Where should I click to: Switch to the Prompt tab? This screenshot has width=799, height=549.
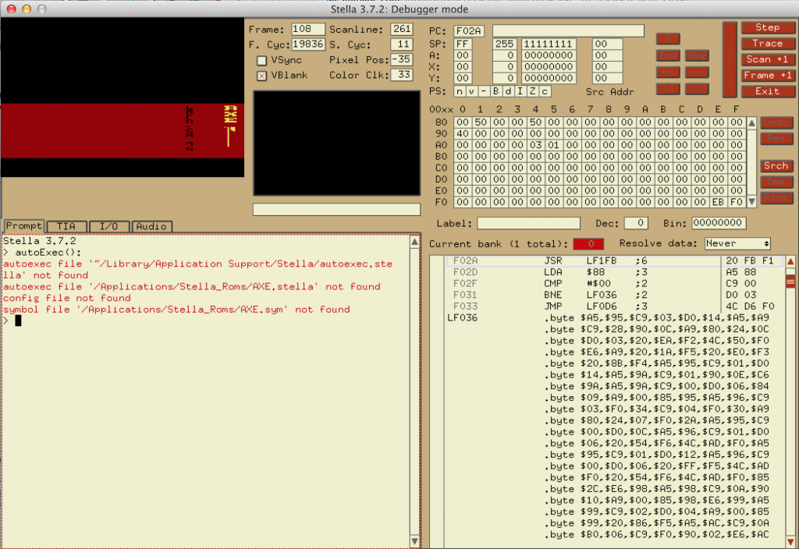[24, 226]
